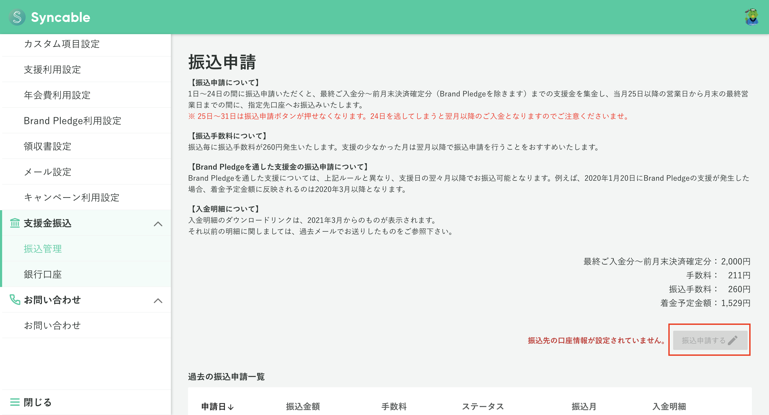Select メール設定 in the sidebar

click(48, 172)
